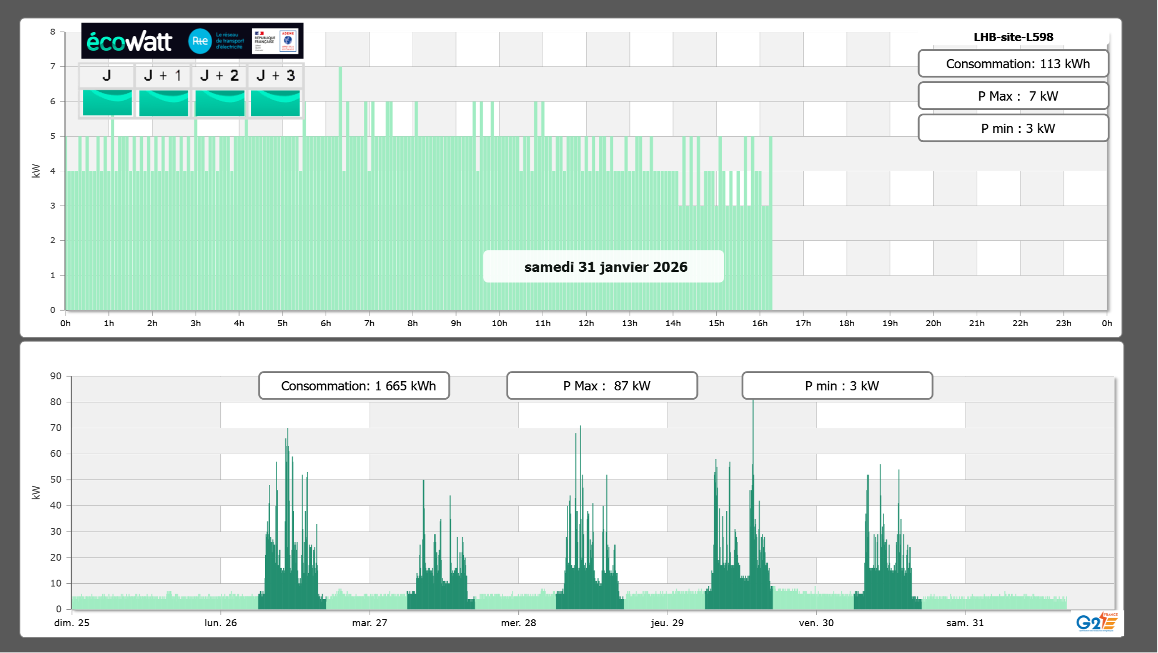Click the green signal icon under J + 1
This screenshot has width=1158, height=653.
pos(163,103)
